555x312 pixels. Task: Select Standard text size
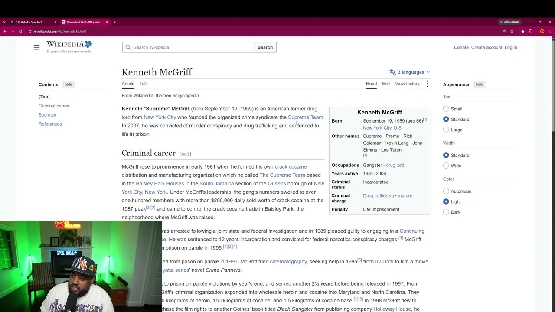[446, 120]
